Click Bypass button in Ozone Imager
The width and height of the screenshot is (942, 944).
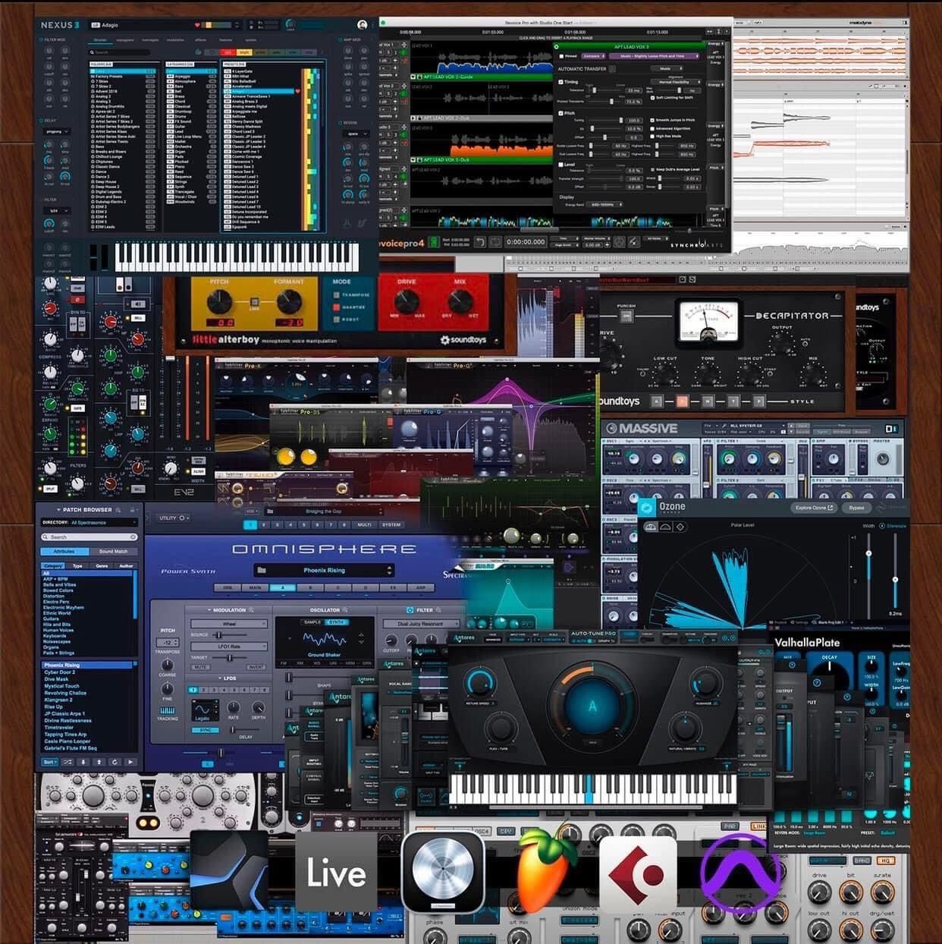pyautogui.click(x=856, y=508)
